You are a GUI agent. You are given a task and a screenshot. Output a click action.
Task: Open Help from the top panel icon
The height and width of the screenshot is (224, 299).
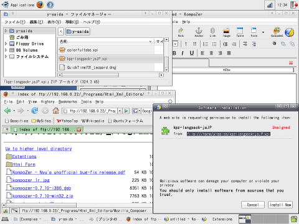50,5
